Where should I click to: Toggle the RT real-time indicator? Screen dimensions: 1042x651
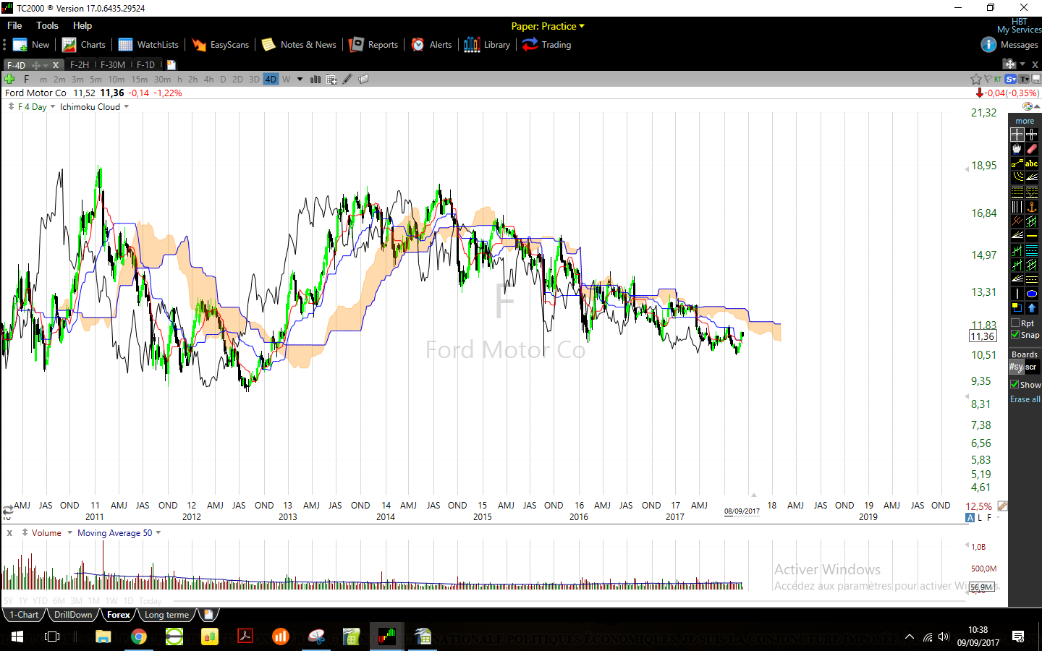(x=998, y=80)
